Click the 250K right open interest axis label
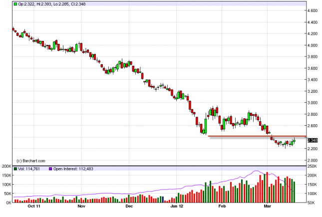Viewport: 322px width, 217px height. pos(312,166)
